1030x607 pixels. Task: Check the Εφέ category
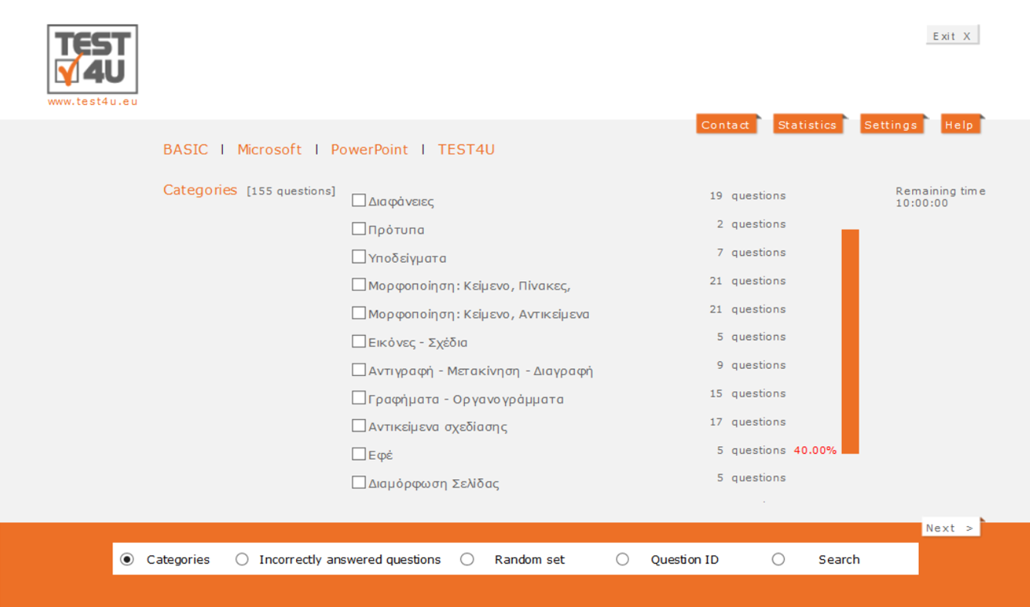pos(358,453)
